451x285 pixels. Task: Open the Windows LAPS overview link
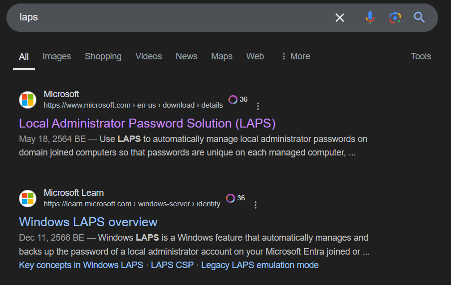point(88,222)
